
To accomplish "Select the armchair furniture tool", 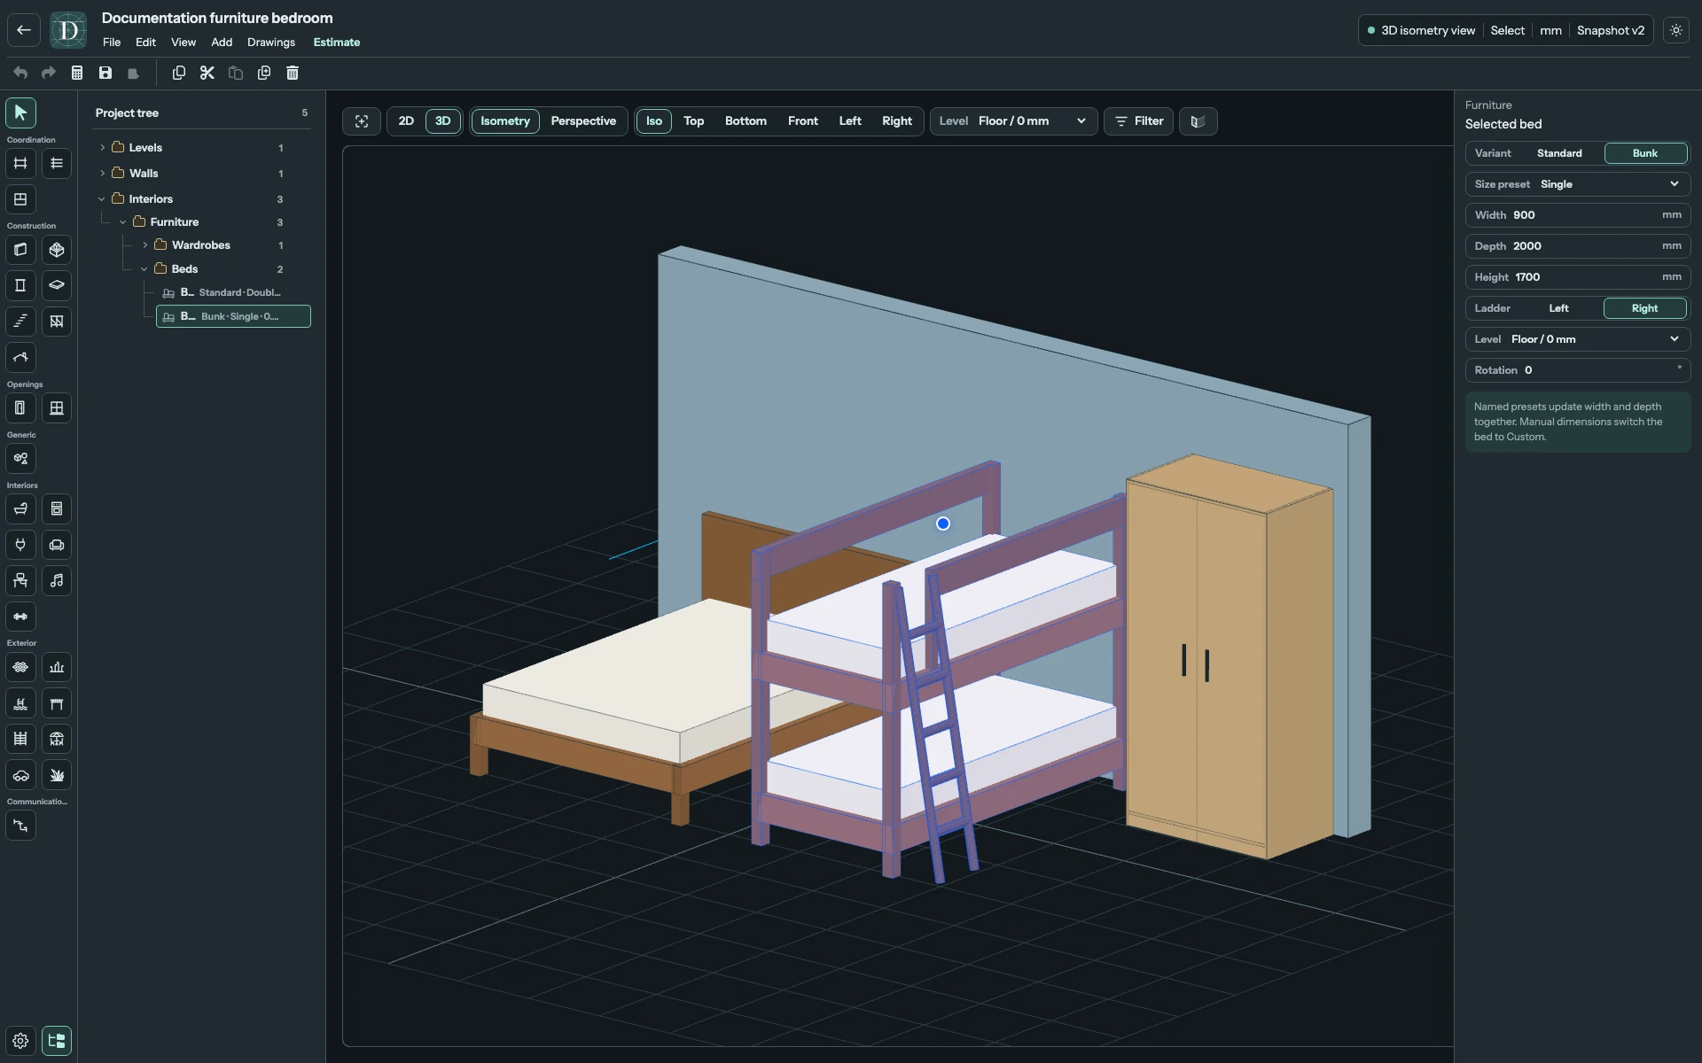I will pyautogui.click(x=57, y=545).
